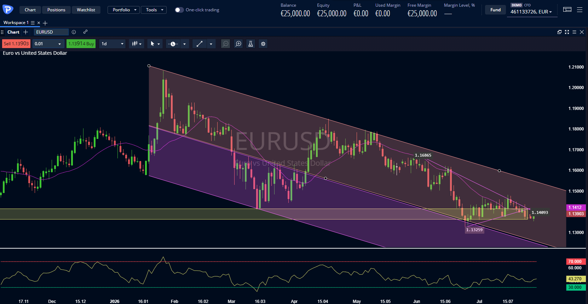The image size is (588, 304).
Task: Open the Watchlist tab
Action: point(86,10)
